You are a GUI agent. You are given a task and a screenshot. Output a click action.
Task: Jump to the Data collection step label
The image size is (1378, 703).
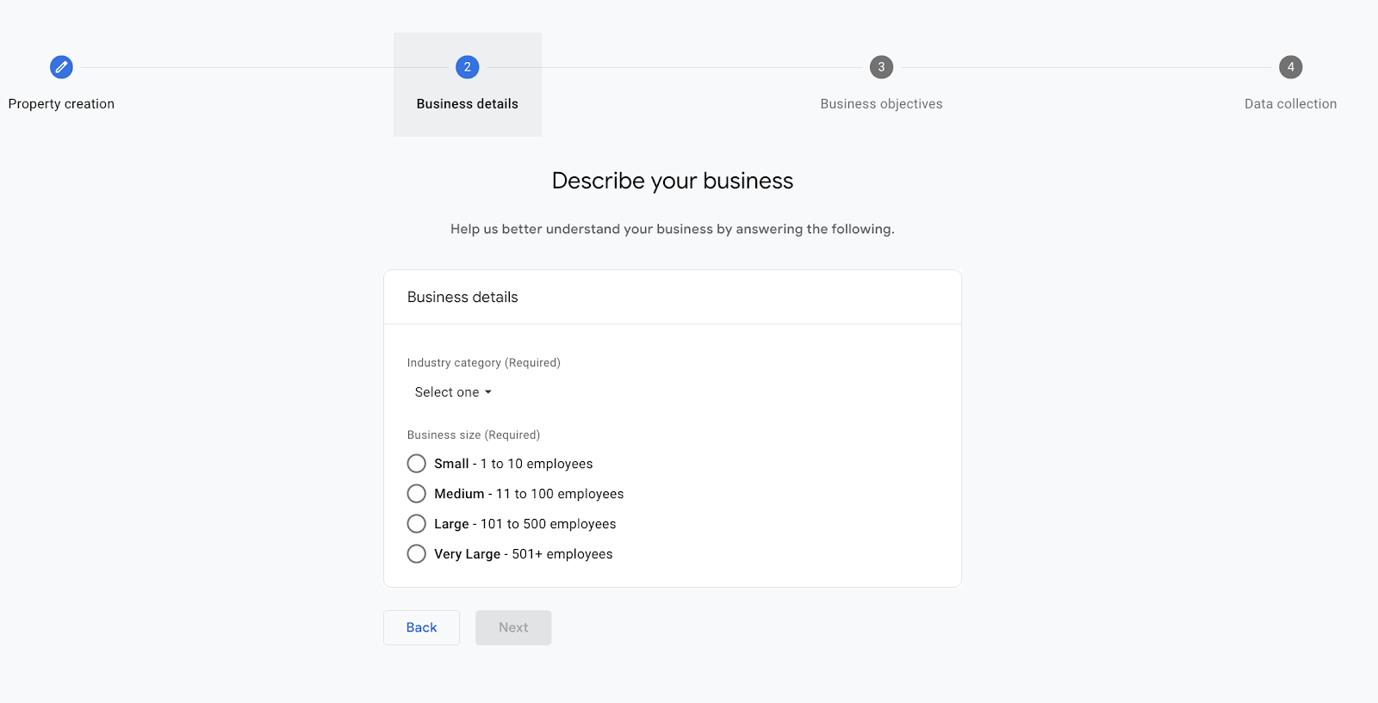point(1290,104)
